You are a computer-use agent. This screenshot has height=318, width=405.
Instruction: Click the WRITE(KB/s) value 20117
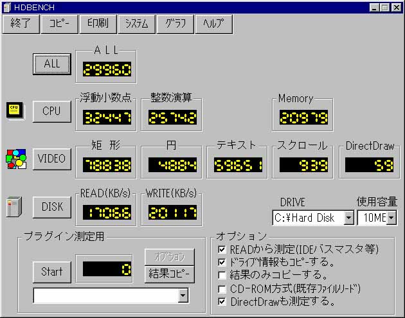[172, 213]
